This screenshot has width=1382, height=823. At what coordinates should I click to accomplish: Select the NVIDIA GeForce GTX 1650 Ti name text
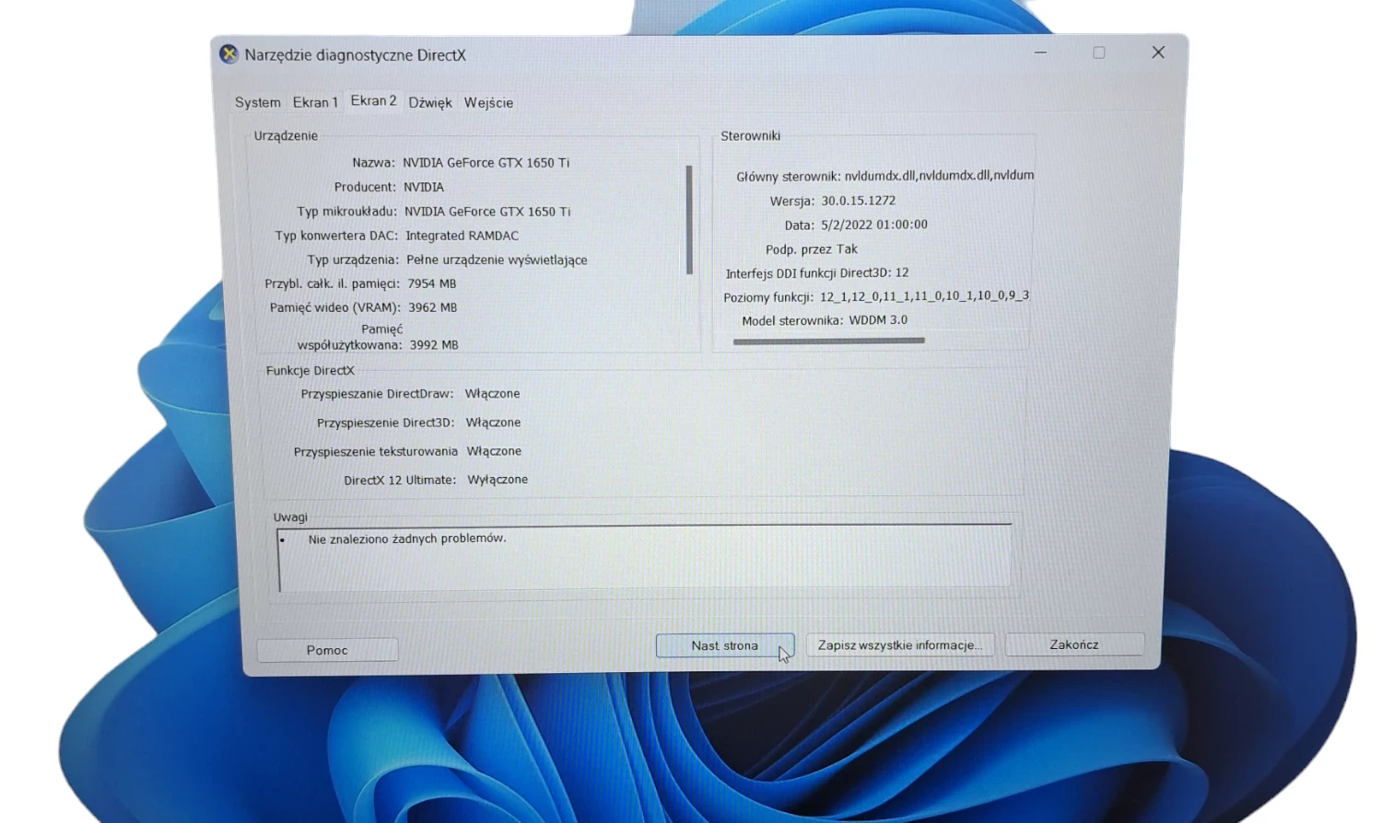pos(488,162)
